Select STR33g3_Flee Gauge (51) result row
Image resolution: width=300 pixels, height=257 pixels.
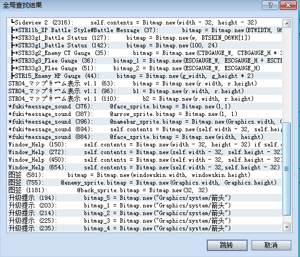coord(145,68)
